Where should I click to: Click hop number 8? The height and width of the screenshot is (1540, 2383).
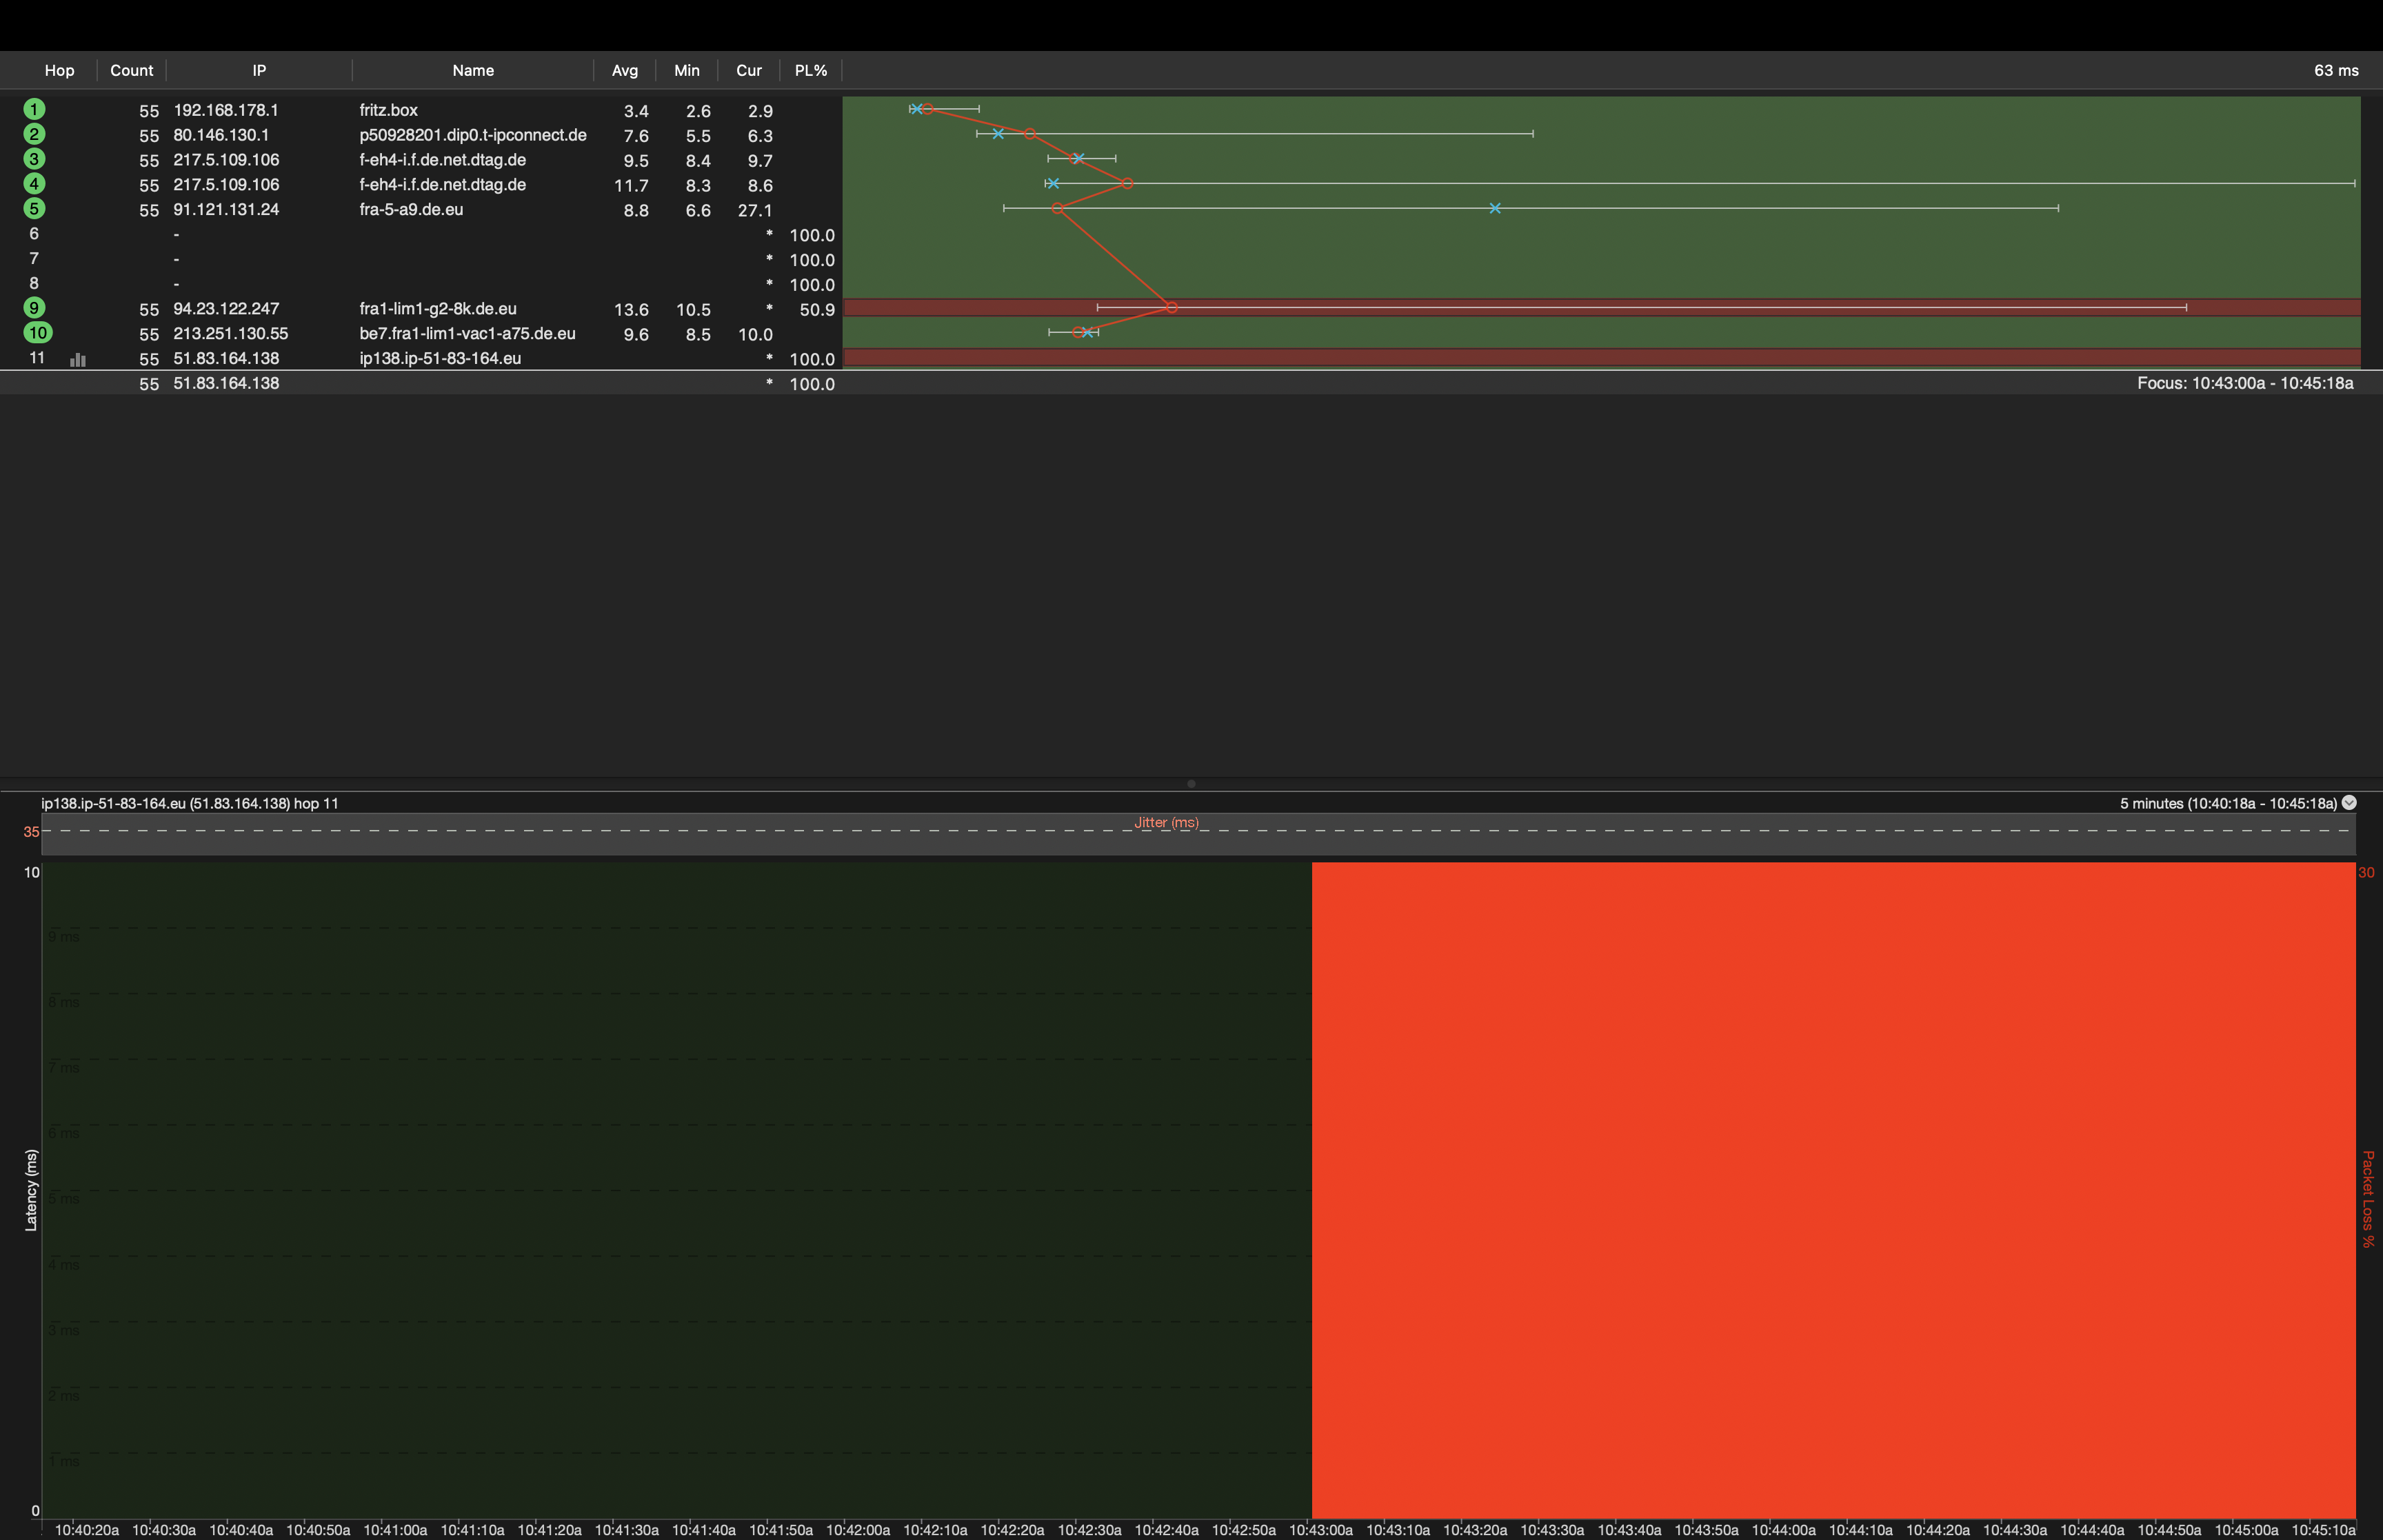point(34,284)
